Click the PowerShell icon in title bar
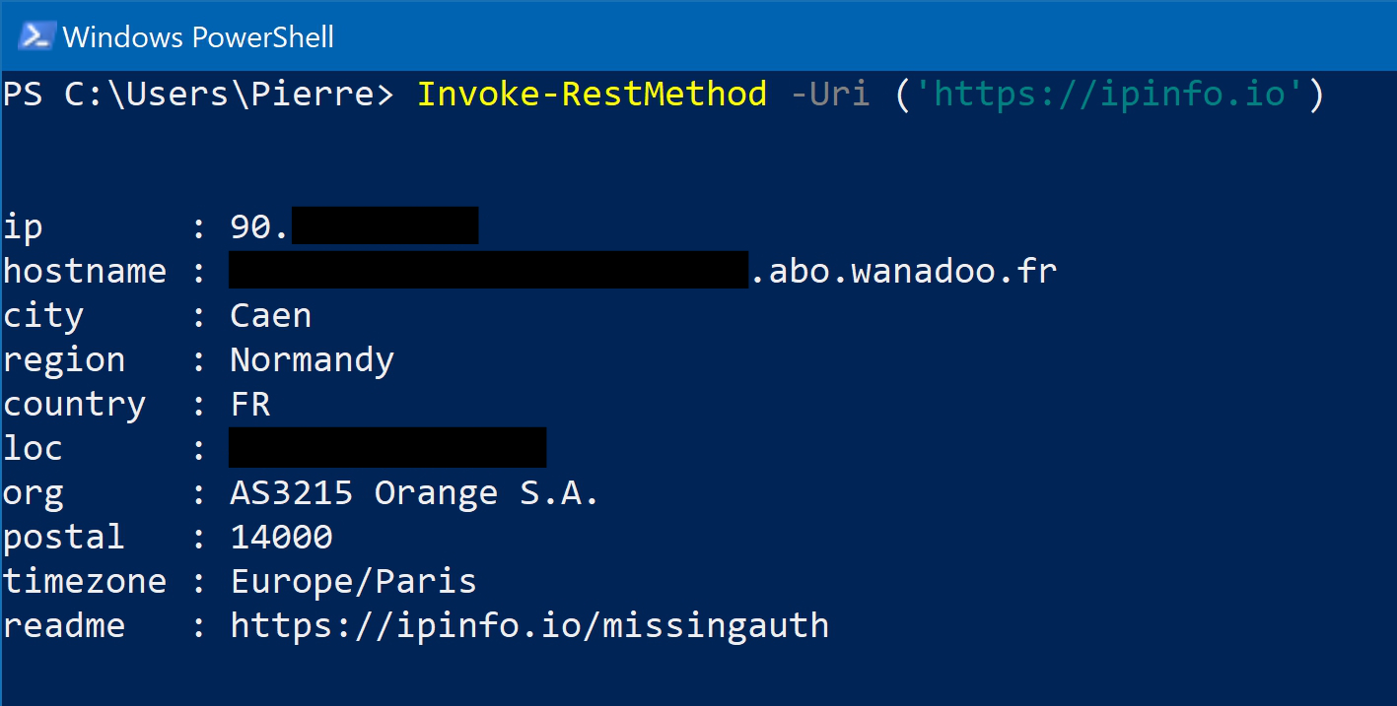This screenshot has width=1397, height=706. (35, 36)
